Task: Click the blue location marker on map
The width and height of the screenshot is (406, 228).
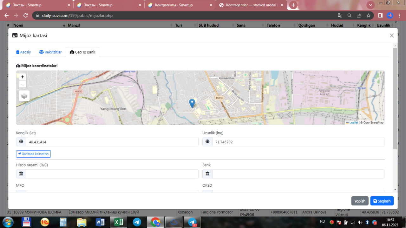Action: (x=192, y=103)
